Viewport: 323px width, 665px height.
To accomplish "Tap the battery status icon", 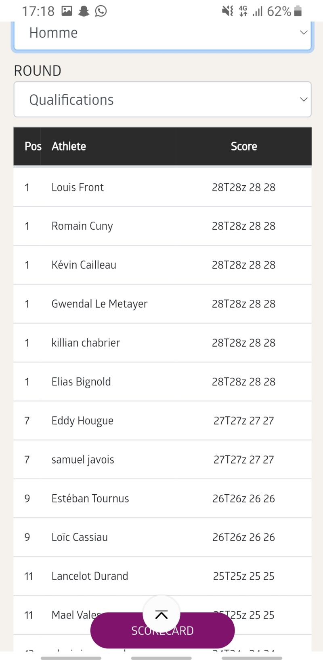I will [x=298, y=11].
